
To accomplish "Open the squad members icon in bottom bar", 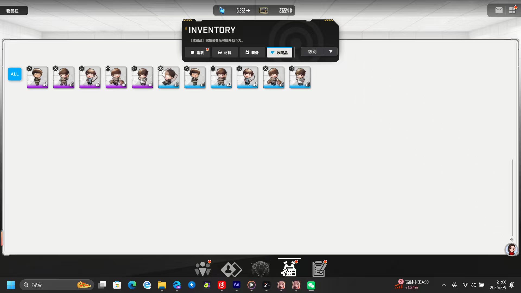I will (202, 269).
